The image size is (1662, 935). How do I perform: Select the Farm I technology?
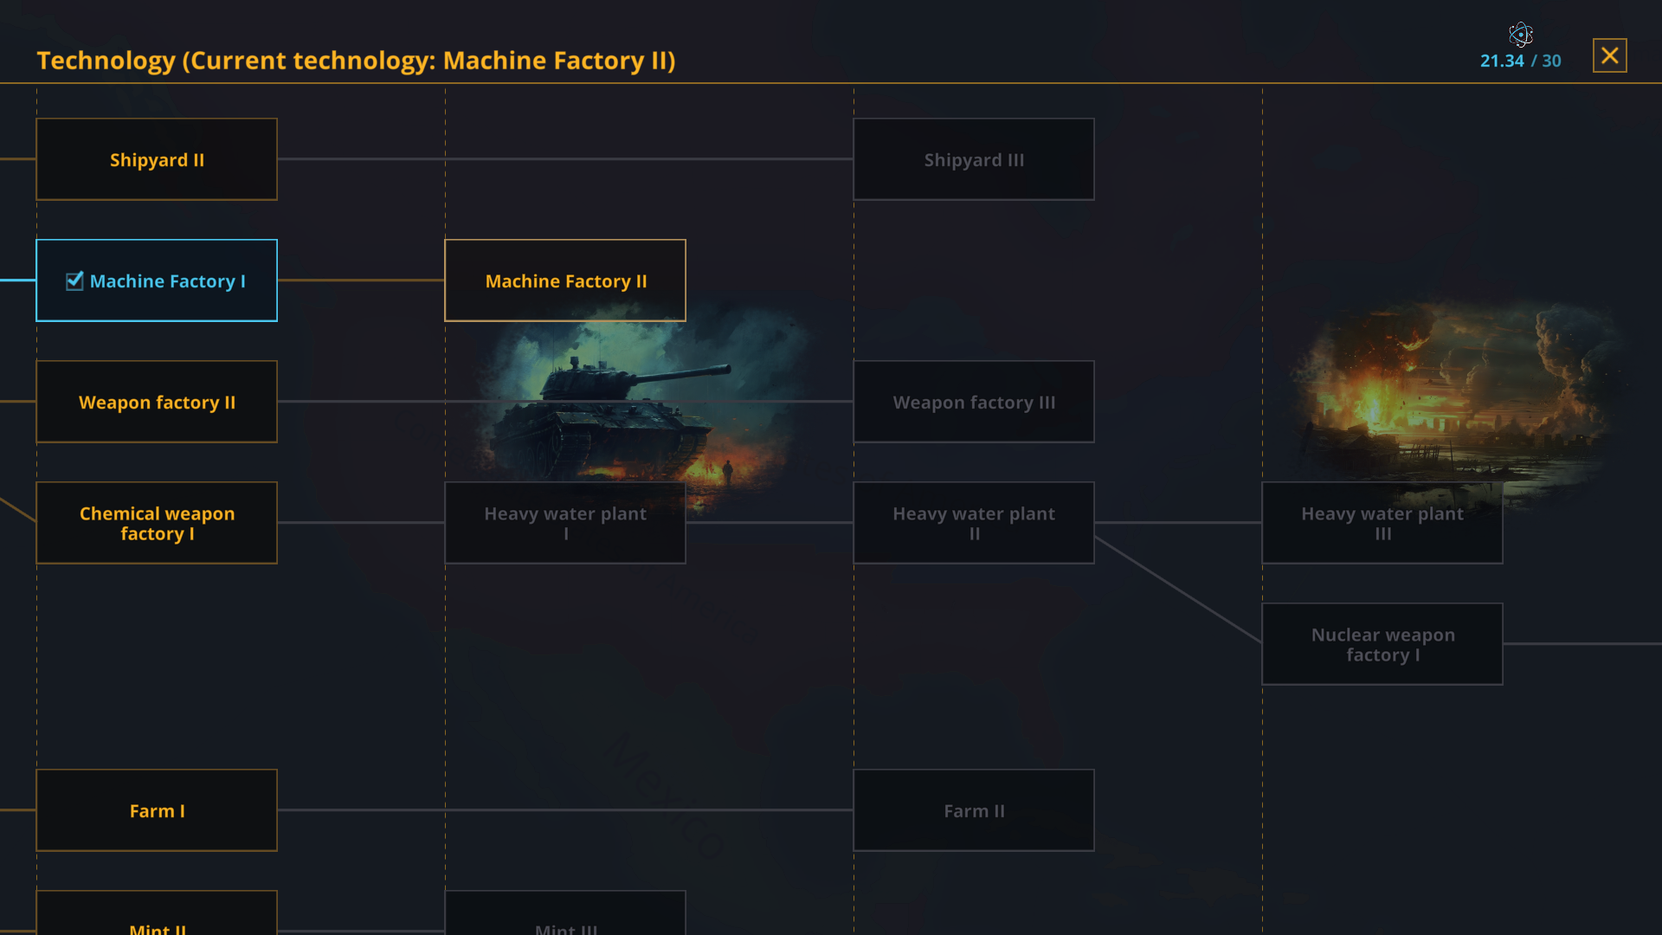pos(157,810)
